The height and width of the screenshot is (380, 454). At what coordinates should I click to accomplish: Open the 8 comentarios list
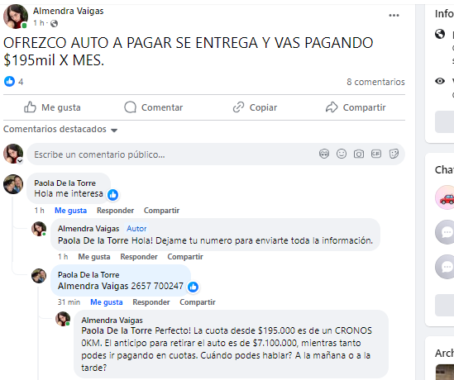[x=375, y=82]
